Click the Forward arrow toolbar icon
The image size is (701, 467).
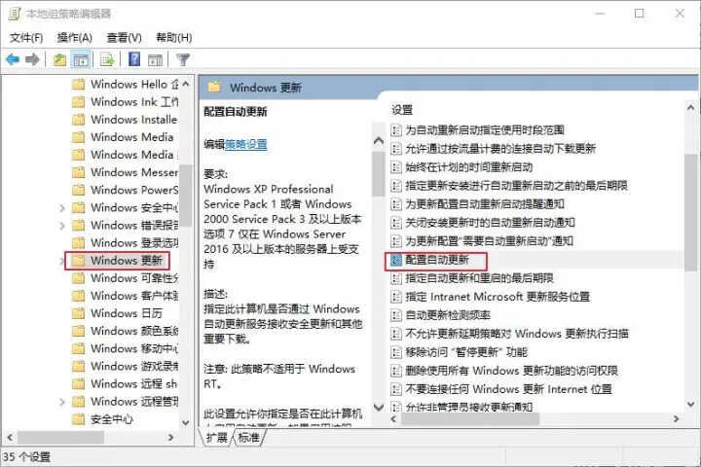[32, 59]
